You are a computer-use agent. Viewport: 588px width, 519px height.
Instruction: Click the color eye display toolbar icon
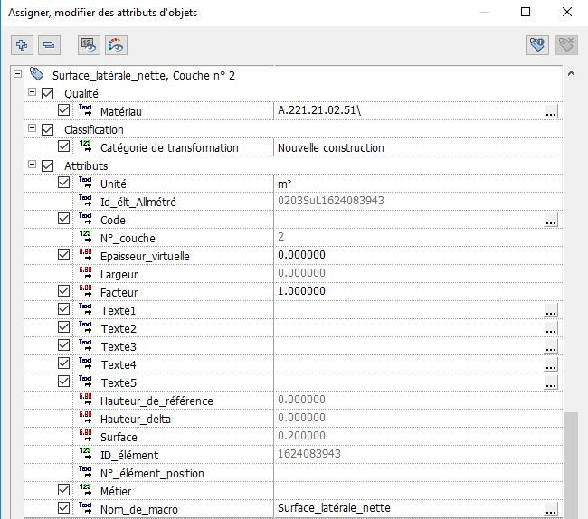(x=117, y=45)
